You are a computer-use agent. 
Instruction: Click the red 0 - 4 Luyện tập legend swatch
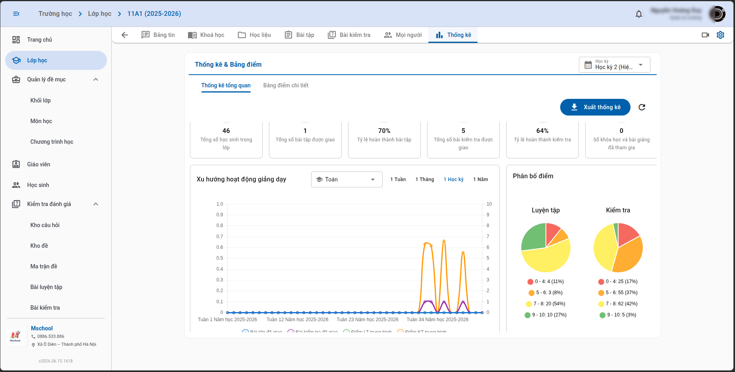(530, 282)
